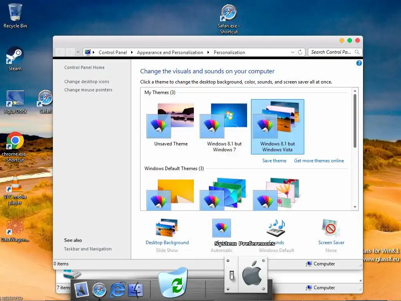Open Taskbar and Navigation link

[88, 249]
